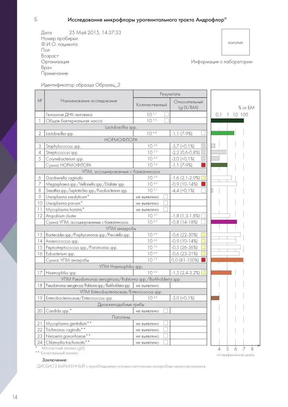Screen dimensions: 288x407
Task: Check the box in Ureaplasma urealyticum row
Action: tap(166, 197)
